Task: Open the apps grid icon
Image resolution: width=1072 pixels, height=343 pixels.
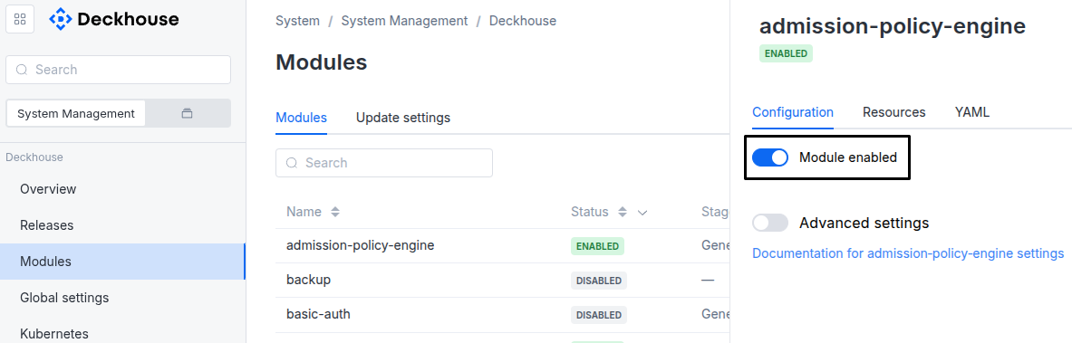Action: tap(20, 19)
